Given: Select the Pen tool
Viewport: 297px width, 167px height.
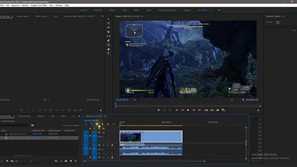Looking at the screenshot, I should [108, 40].
